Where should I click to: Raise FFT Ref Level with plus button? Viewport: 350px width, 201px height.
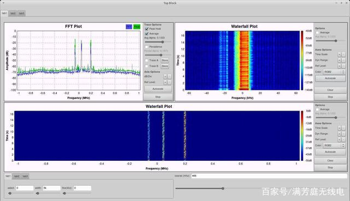(x=165, y=82)
